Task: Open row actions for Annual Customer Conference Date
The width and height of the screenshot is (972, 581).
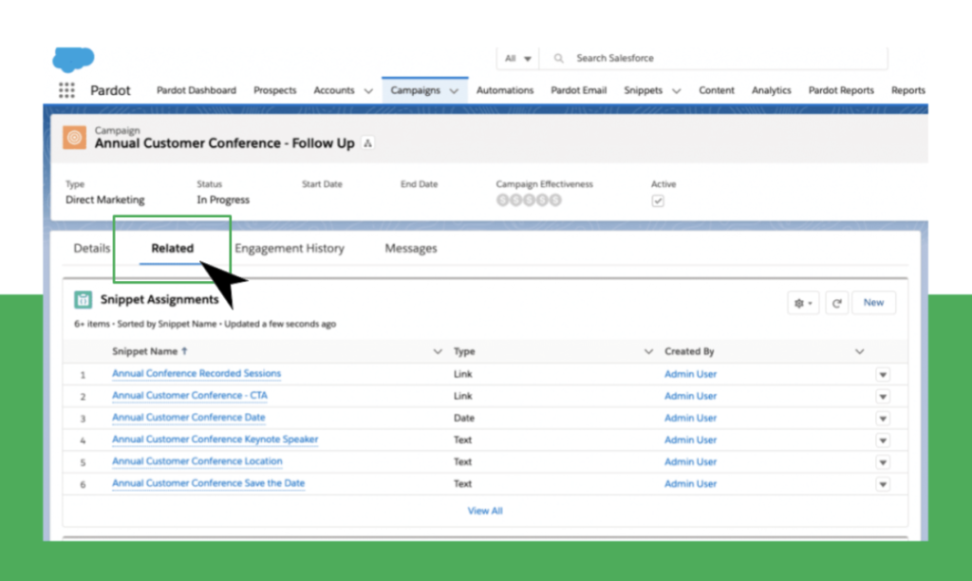Action: coord(883,419)
